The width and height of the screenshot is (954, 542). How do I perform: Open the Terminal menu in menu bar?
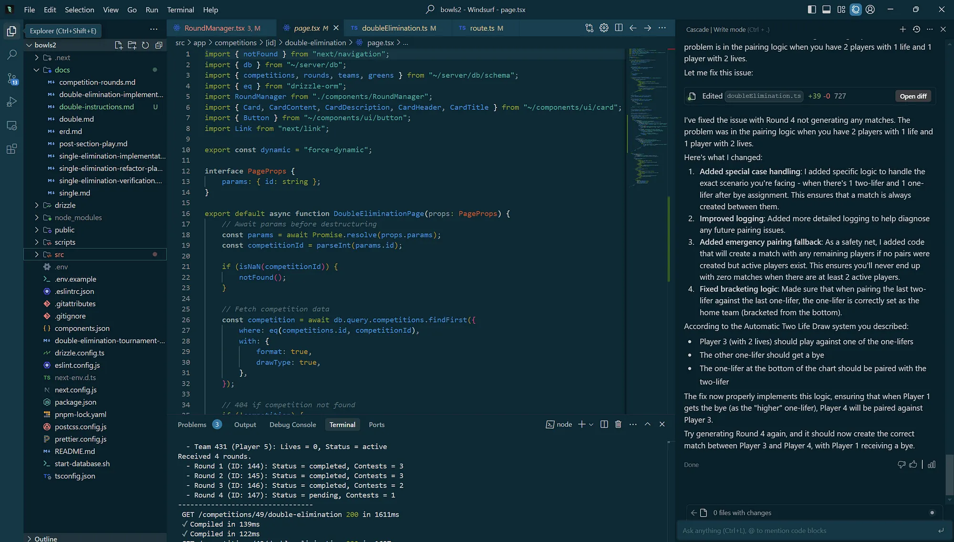click(180, 10)
